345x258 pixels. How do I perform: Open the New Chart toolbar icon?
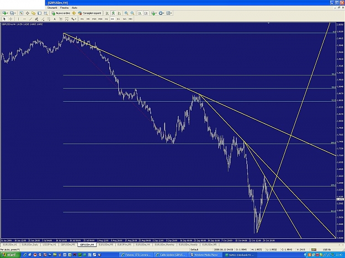(x=4, y=13)
